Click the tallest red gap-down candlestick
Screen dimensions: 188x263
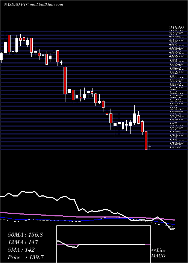tap(65, 80)
